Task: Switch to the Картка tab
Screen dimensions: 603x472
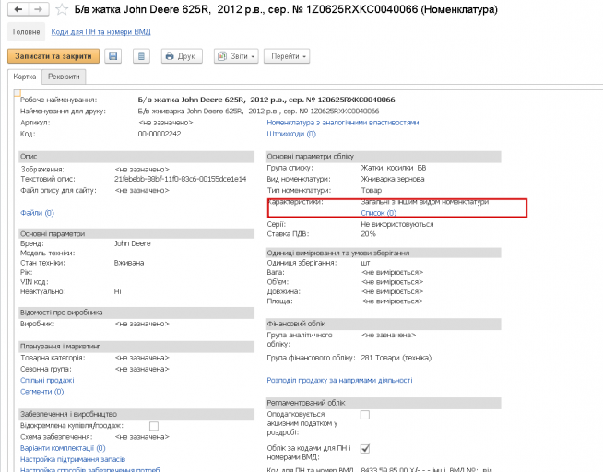Action: [25, 77]
